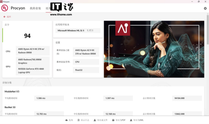Open the settings gear icon
209x124 pixels.
(x=205, y=8)
